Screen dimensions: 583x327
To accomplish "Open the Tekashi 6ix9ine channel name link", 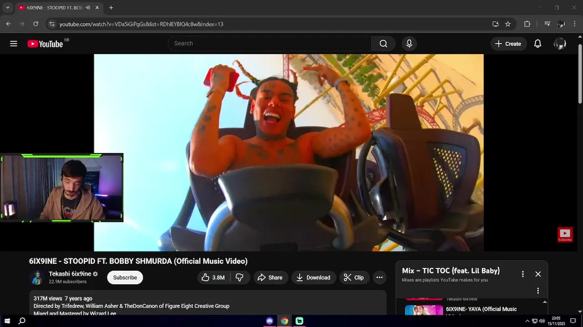I will pyautogui.click(x=70, y=274).
